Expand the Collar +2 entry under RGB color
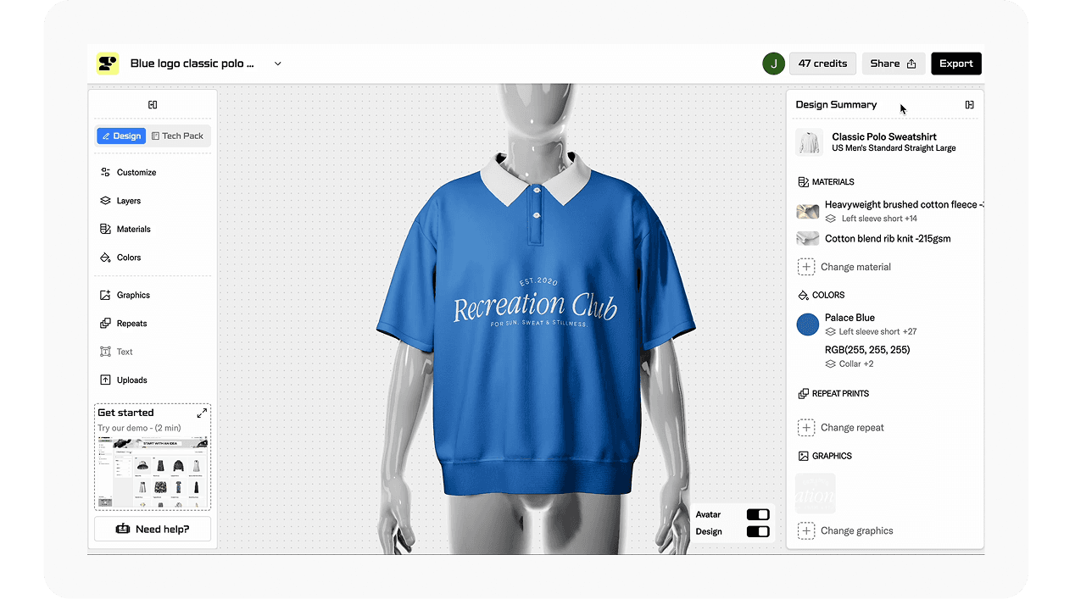 click(855, 363)
